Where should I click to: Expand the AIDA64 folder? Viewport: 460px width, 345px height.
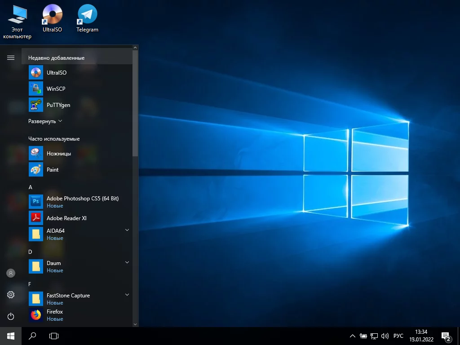(127, 230)
